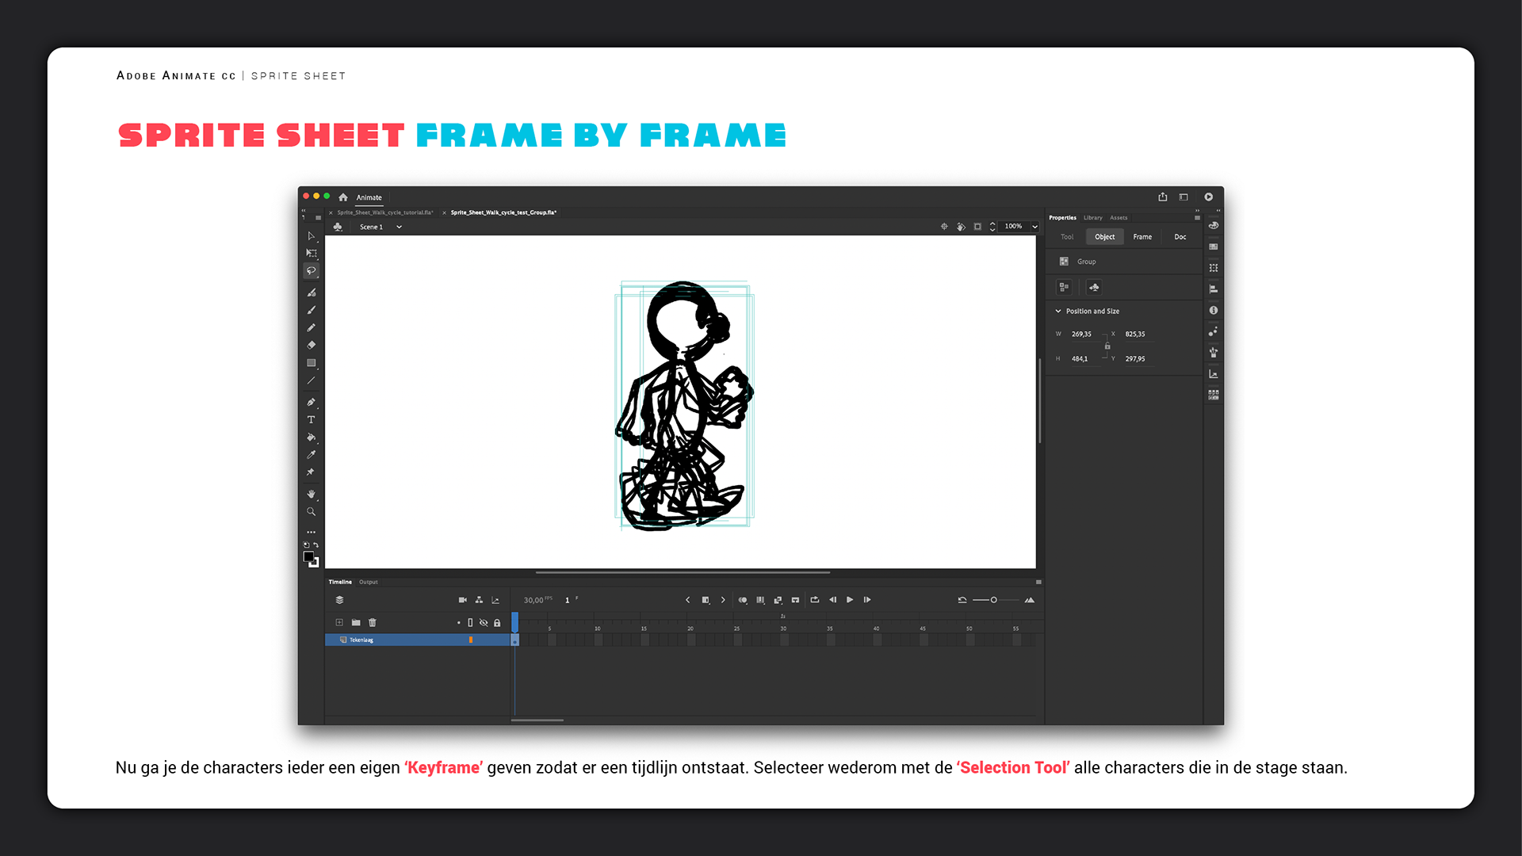The width and height of the screenshot is (1522, 856).
Task: Select the Lasso tool
Action: [x=312, y=271]
